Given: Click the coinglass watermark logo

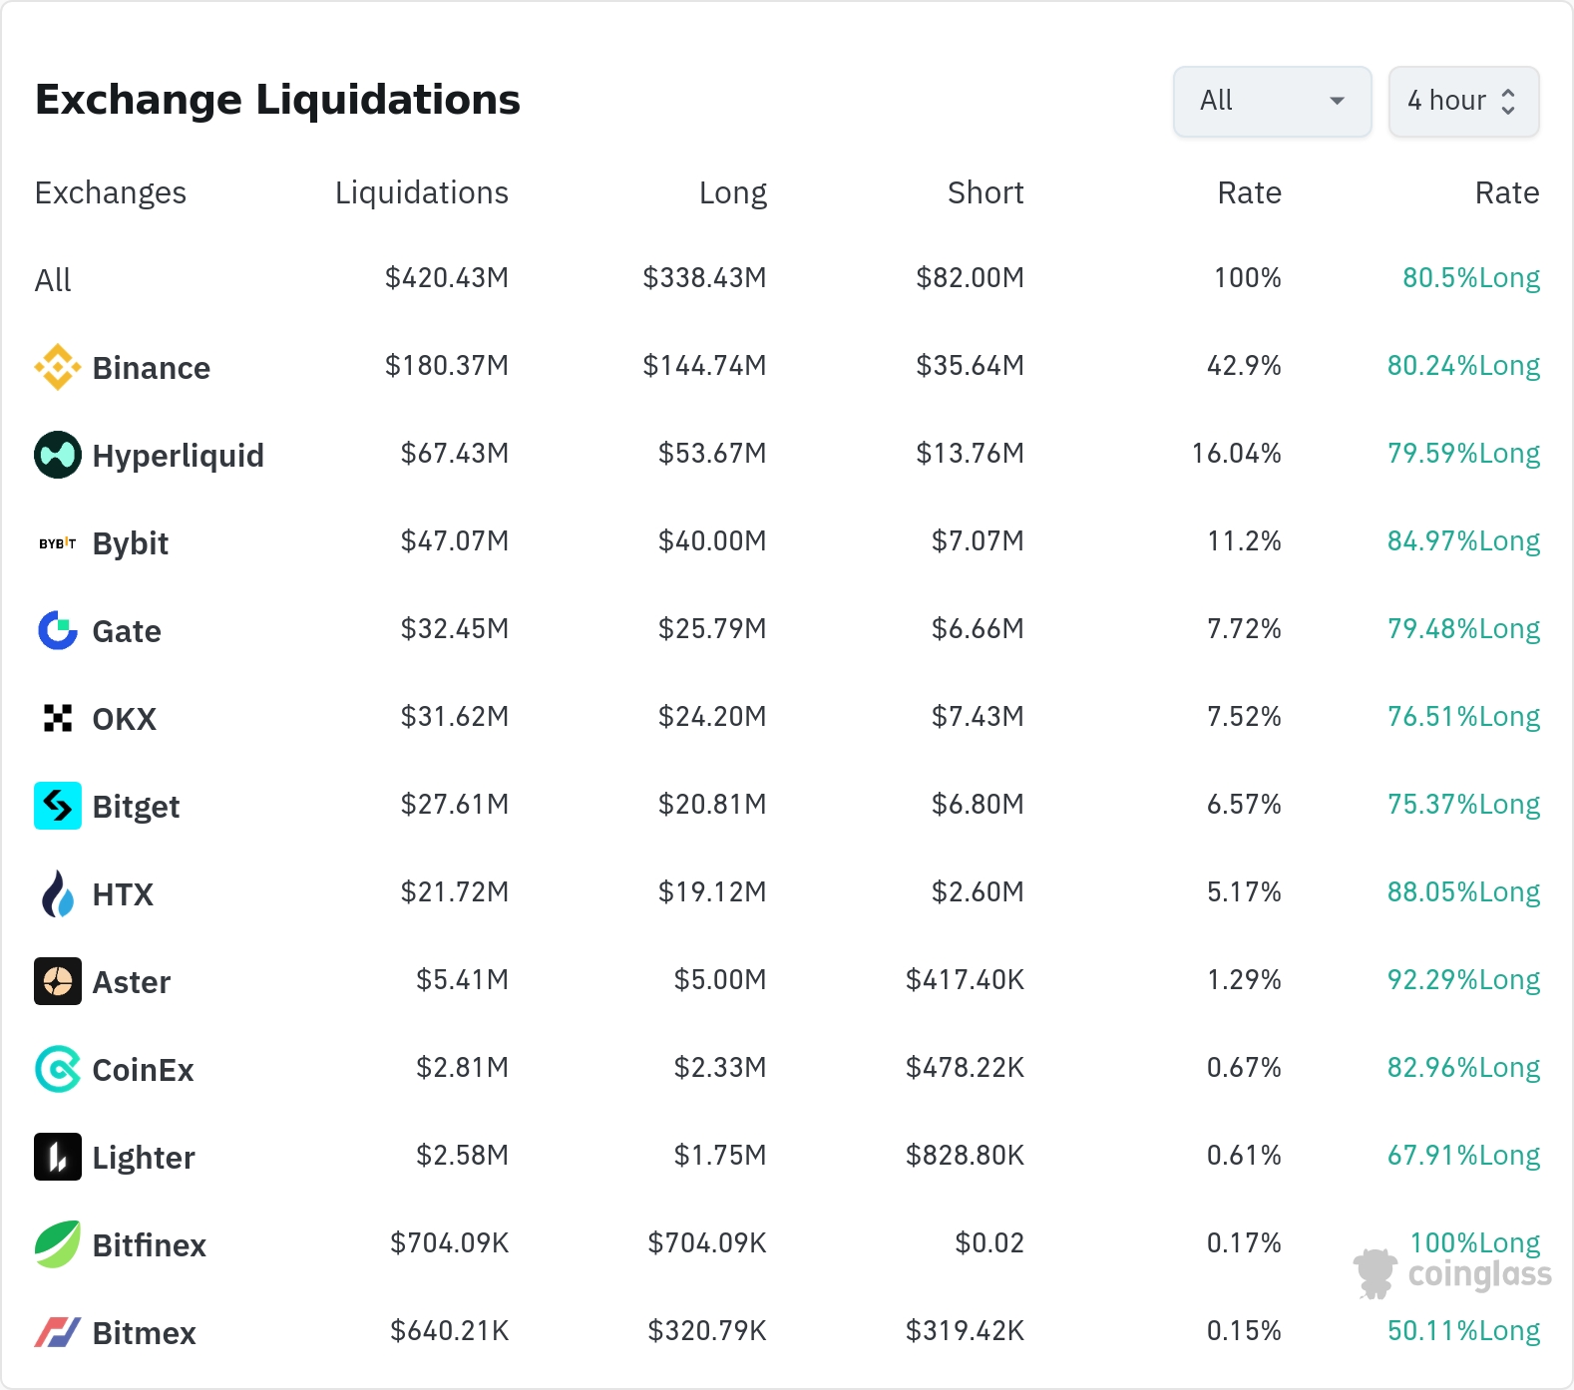Looking at the screenshot, I should click(1452, 1273).
